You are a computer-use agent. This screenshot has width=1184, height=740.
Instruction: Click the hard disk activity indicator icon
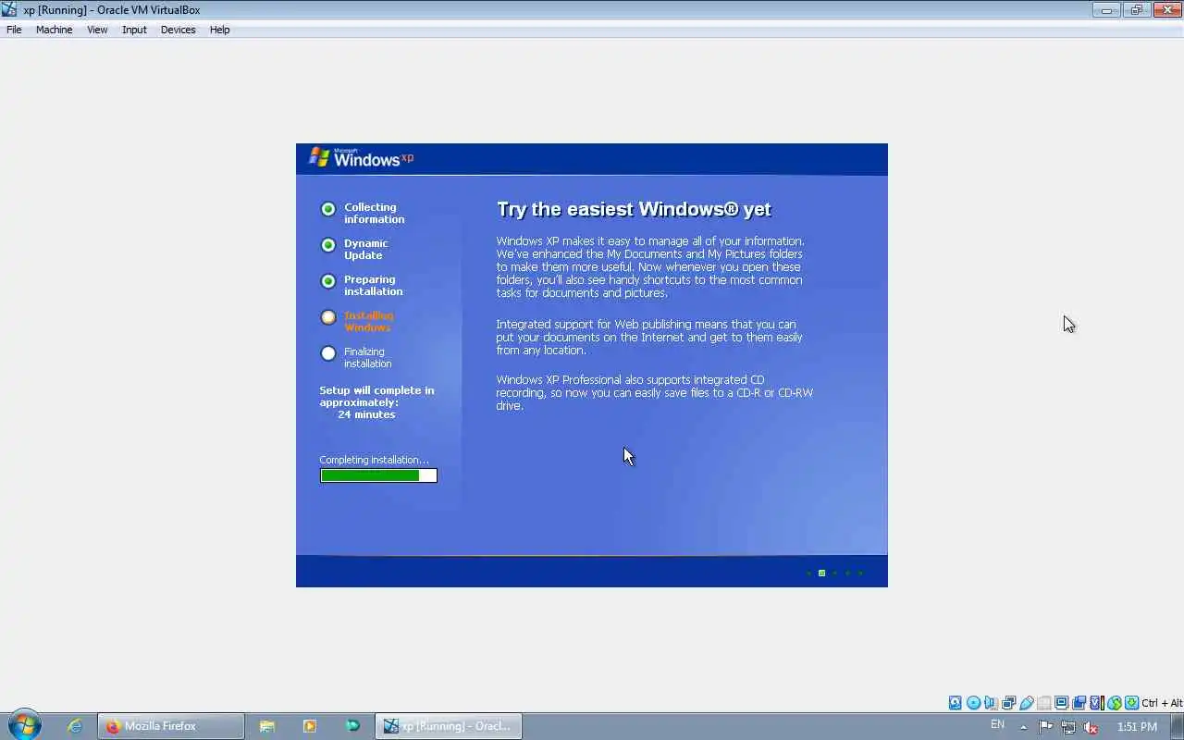956,703
